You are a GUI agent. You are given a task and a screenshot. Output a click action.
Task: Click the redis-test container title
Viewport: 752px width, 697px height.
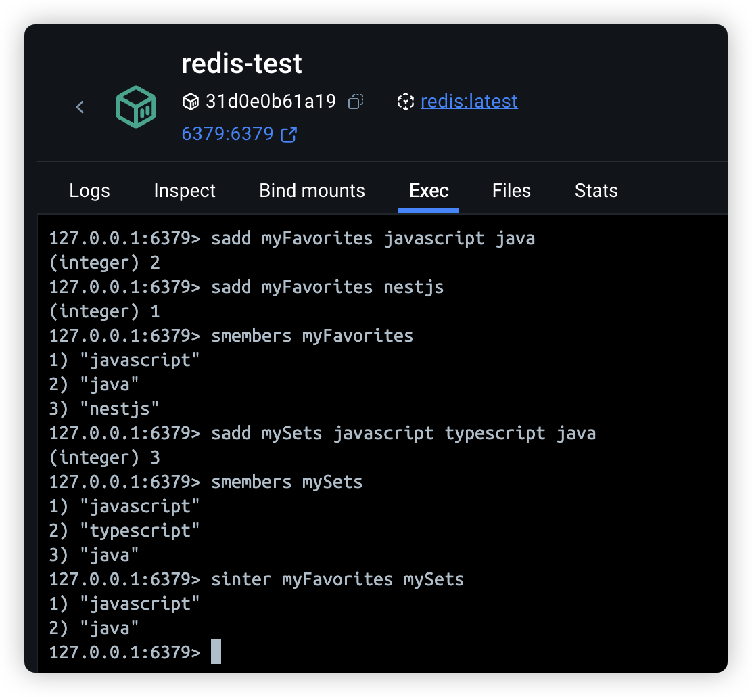[241, 64]
